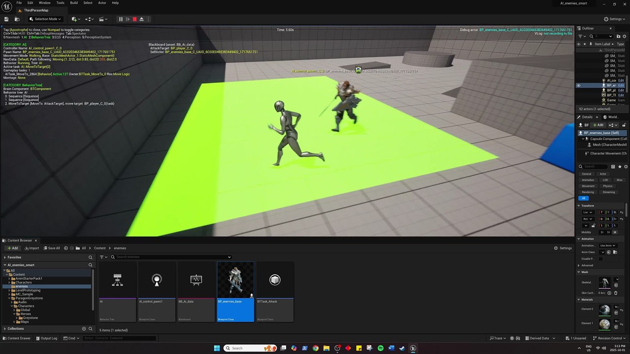Open the Tools menu
The height and width of the screenshot is (354, 630).
[x=60, y=3]
